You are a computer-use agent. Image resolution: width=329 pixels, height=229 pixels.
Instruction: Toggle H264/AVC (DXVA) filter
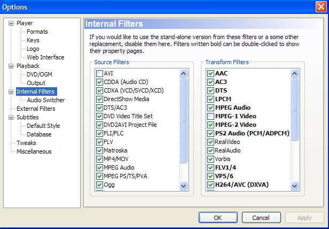pos(210,185)
